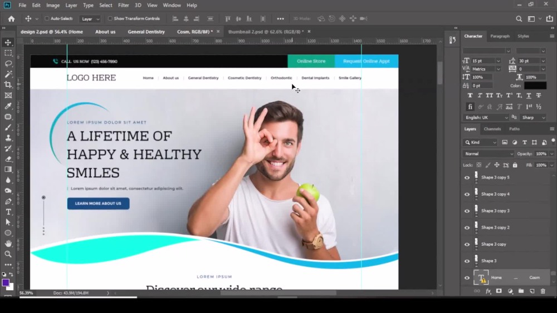
Task: Open the layer filter Kind dropdown
Action: click(480, 142)
